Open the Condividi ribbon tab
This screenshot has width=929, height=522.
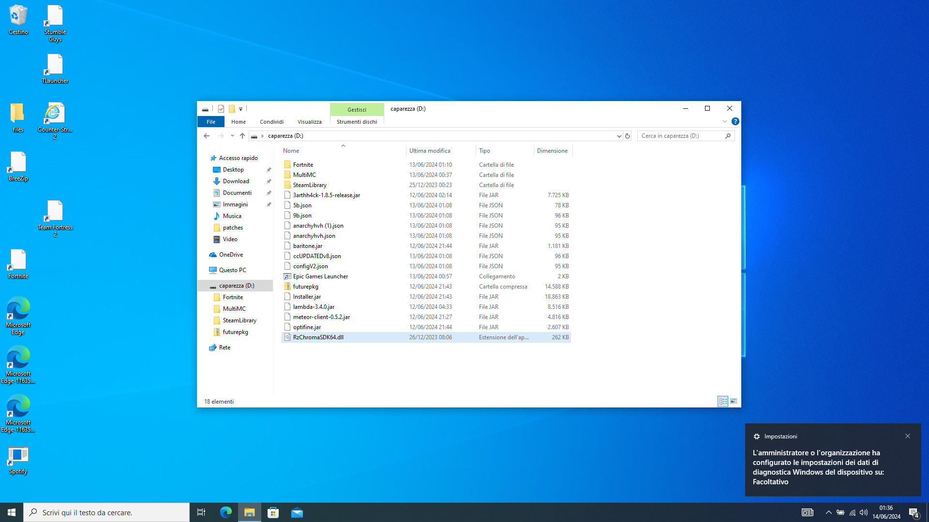[x=271, y=122]
